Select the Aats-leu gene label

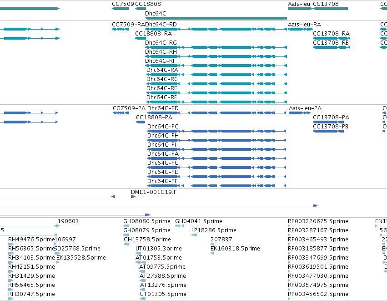click(299, 4)
